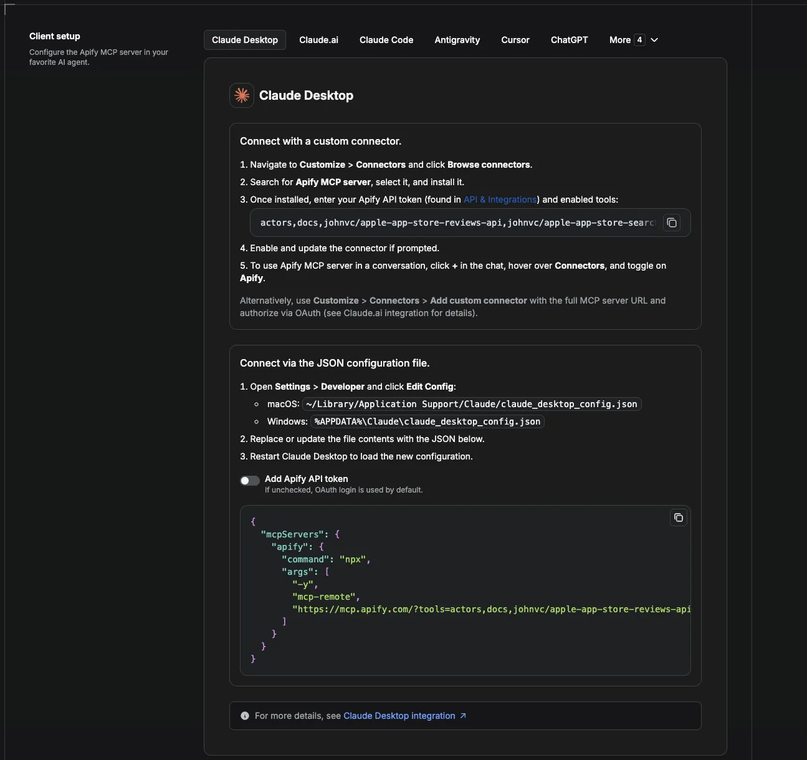Click the mcp.apify.com URL line in JSON
Screen dimensions: 807x760
coord(491,609)
